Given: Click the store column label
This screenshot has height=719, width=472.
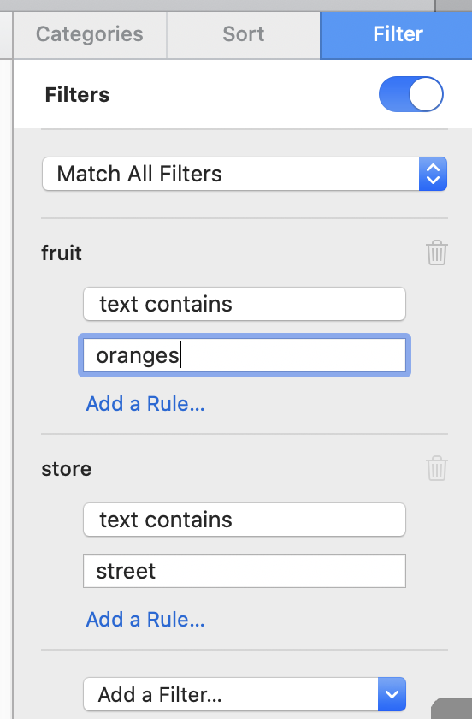Looking at the screenshot, I should [67, 469].
